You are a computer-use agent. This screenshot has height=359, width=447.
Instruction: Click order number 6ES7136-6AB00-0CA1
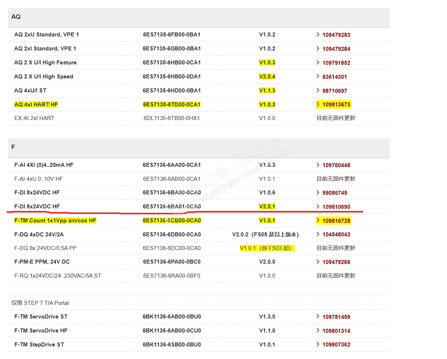tap(172, 179)
